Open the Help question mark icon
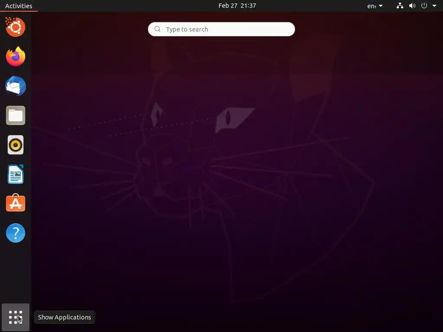Image resolution: width=443 pixels, height=332 pixels. click(x=16, y=233)
